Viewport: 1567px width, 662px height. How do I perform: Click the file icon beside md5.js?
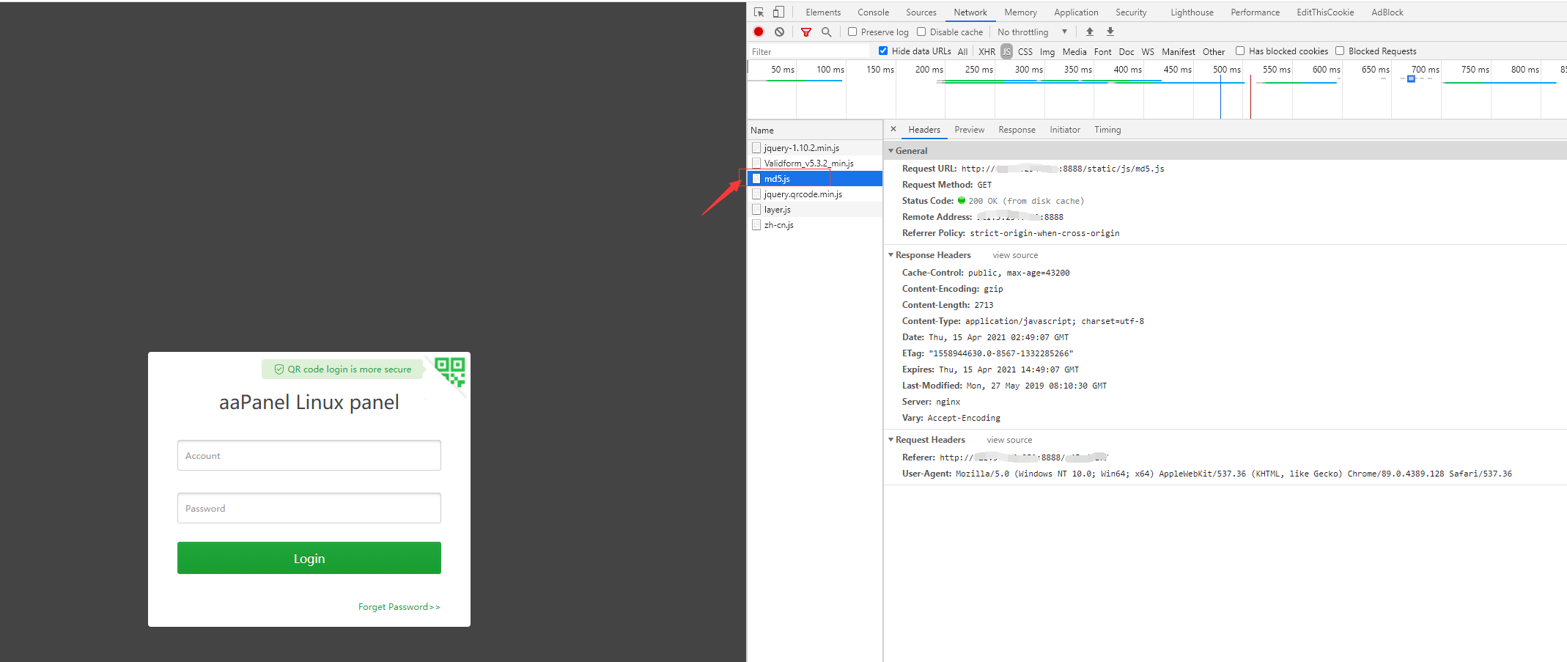[x=756, y=179]
